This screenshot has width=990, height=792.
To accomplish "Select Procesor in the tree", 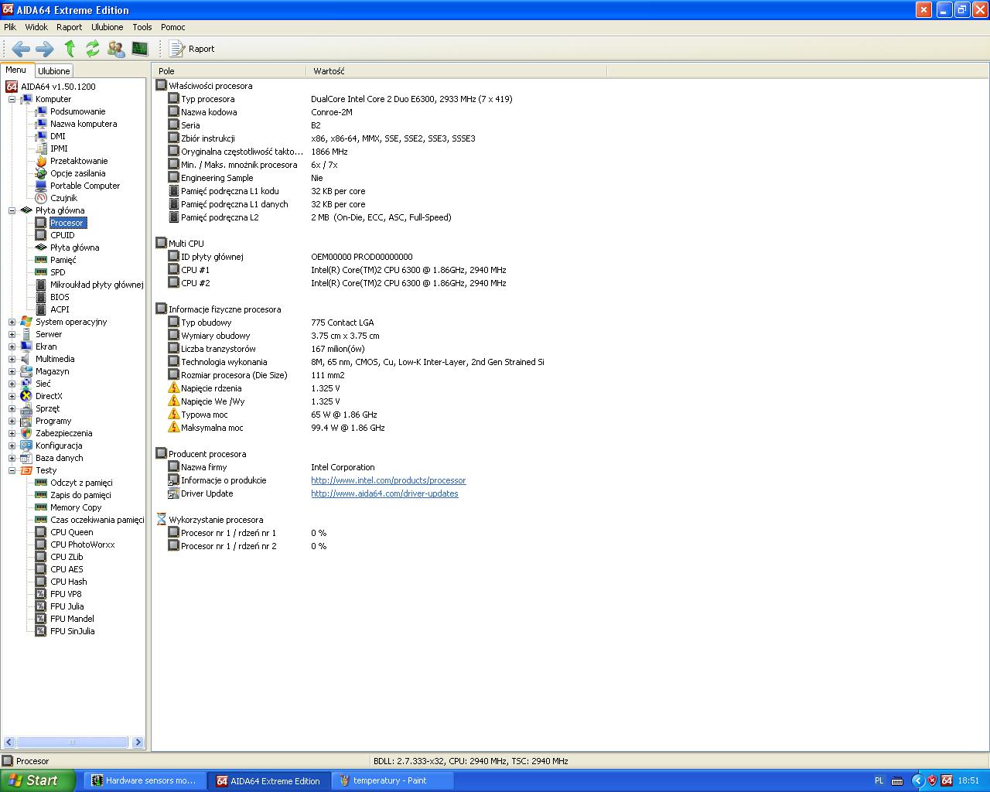I will pos(67,223).
